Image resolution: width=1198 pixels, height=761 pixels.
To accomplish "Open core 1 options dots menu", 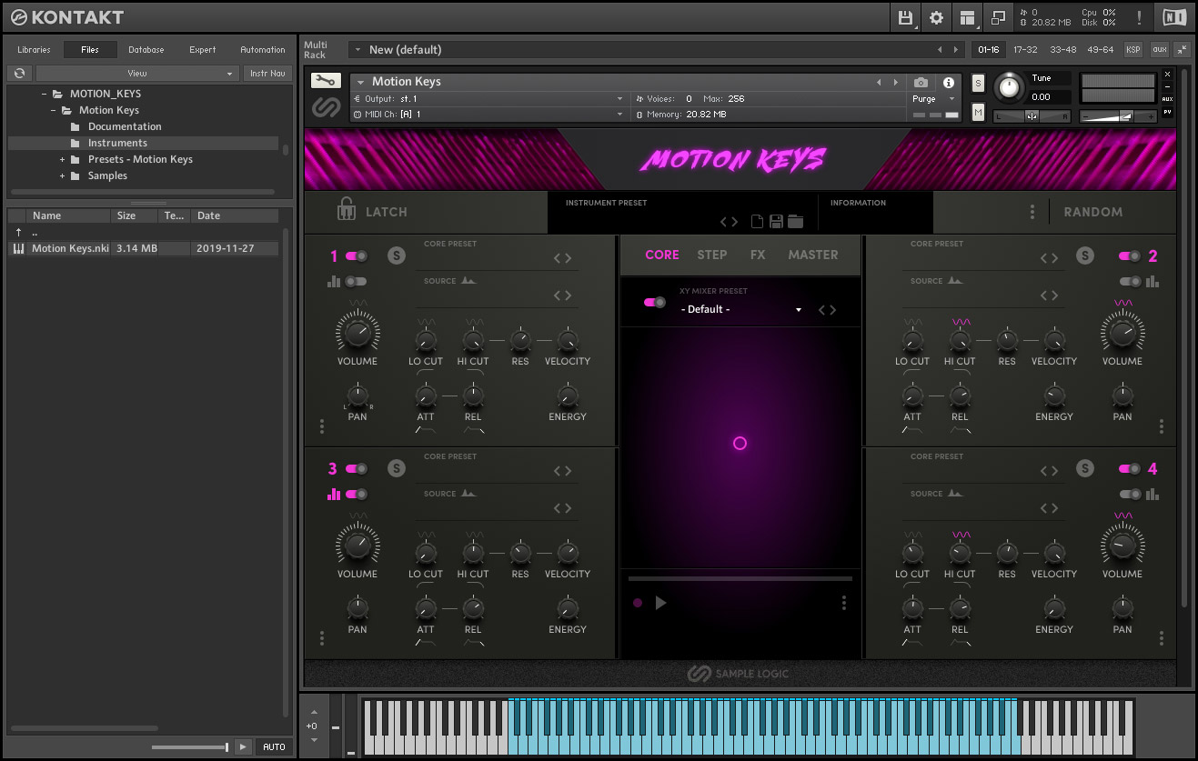I will coord(322,426).
